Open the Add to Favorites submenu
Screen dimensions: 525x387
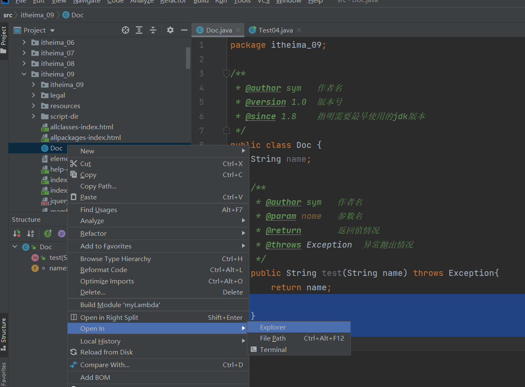coord(158,246)
